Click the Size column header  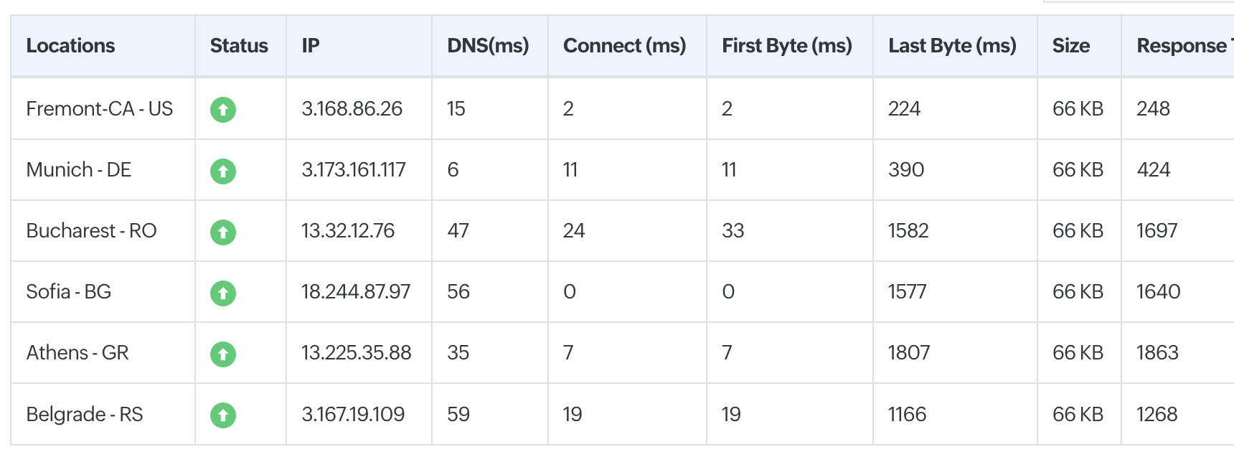[x=1070, y=46]
